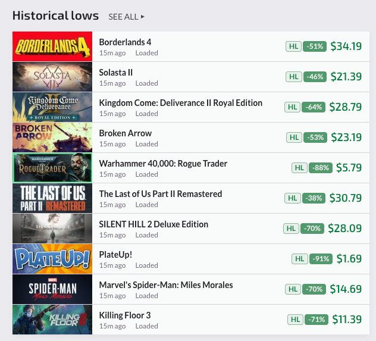The image size is (376, 341).
Task: Open the Rogue Trader cover thumbnail
Action: tap(52, 168)
